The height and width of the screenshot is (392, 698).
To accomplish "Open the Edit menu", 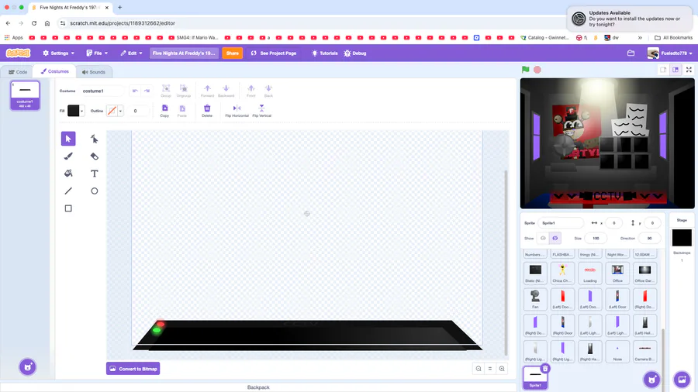I will [131, 53].
